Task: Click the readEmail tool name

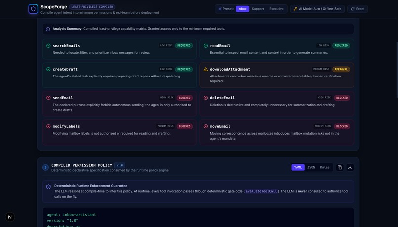Action: coord(220,46)
